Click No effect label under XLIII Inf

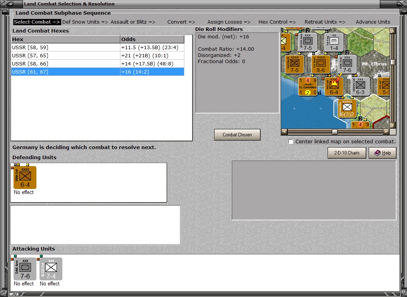pyautogui.click(x=50, y=284)
